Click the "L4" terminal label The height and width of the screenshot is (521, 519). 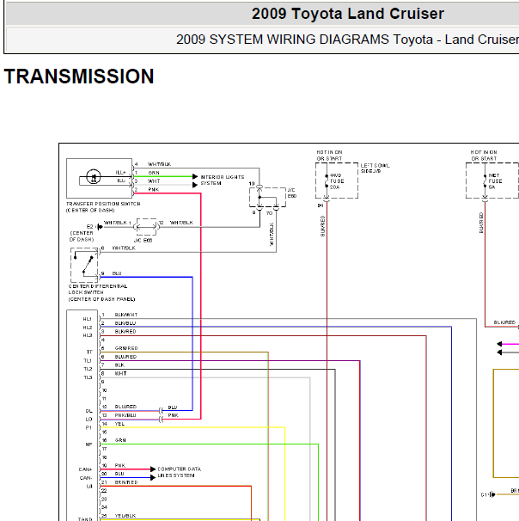[89, 486]
